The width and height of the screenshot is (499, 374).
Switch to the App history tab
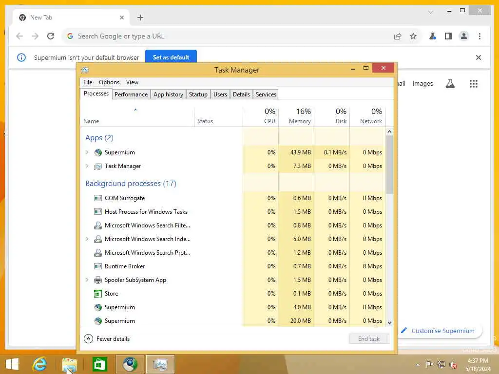168,94
